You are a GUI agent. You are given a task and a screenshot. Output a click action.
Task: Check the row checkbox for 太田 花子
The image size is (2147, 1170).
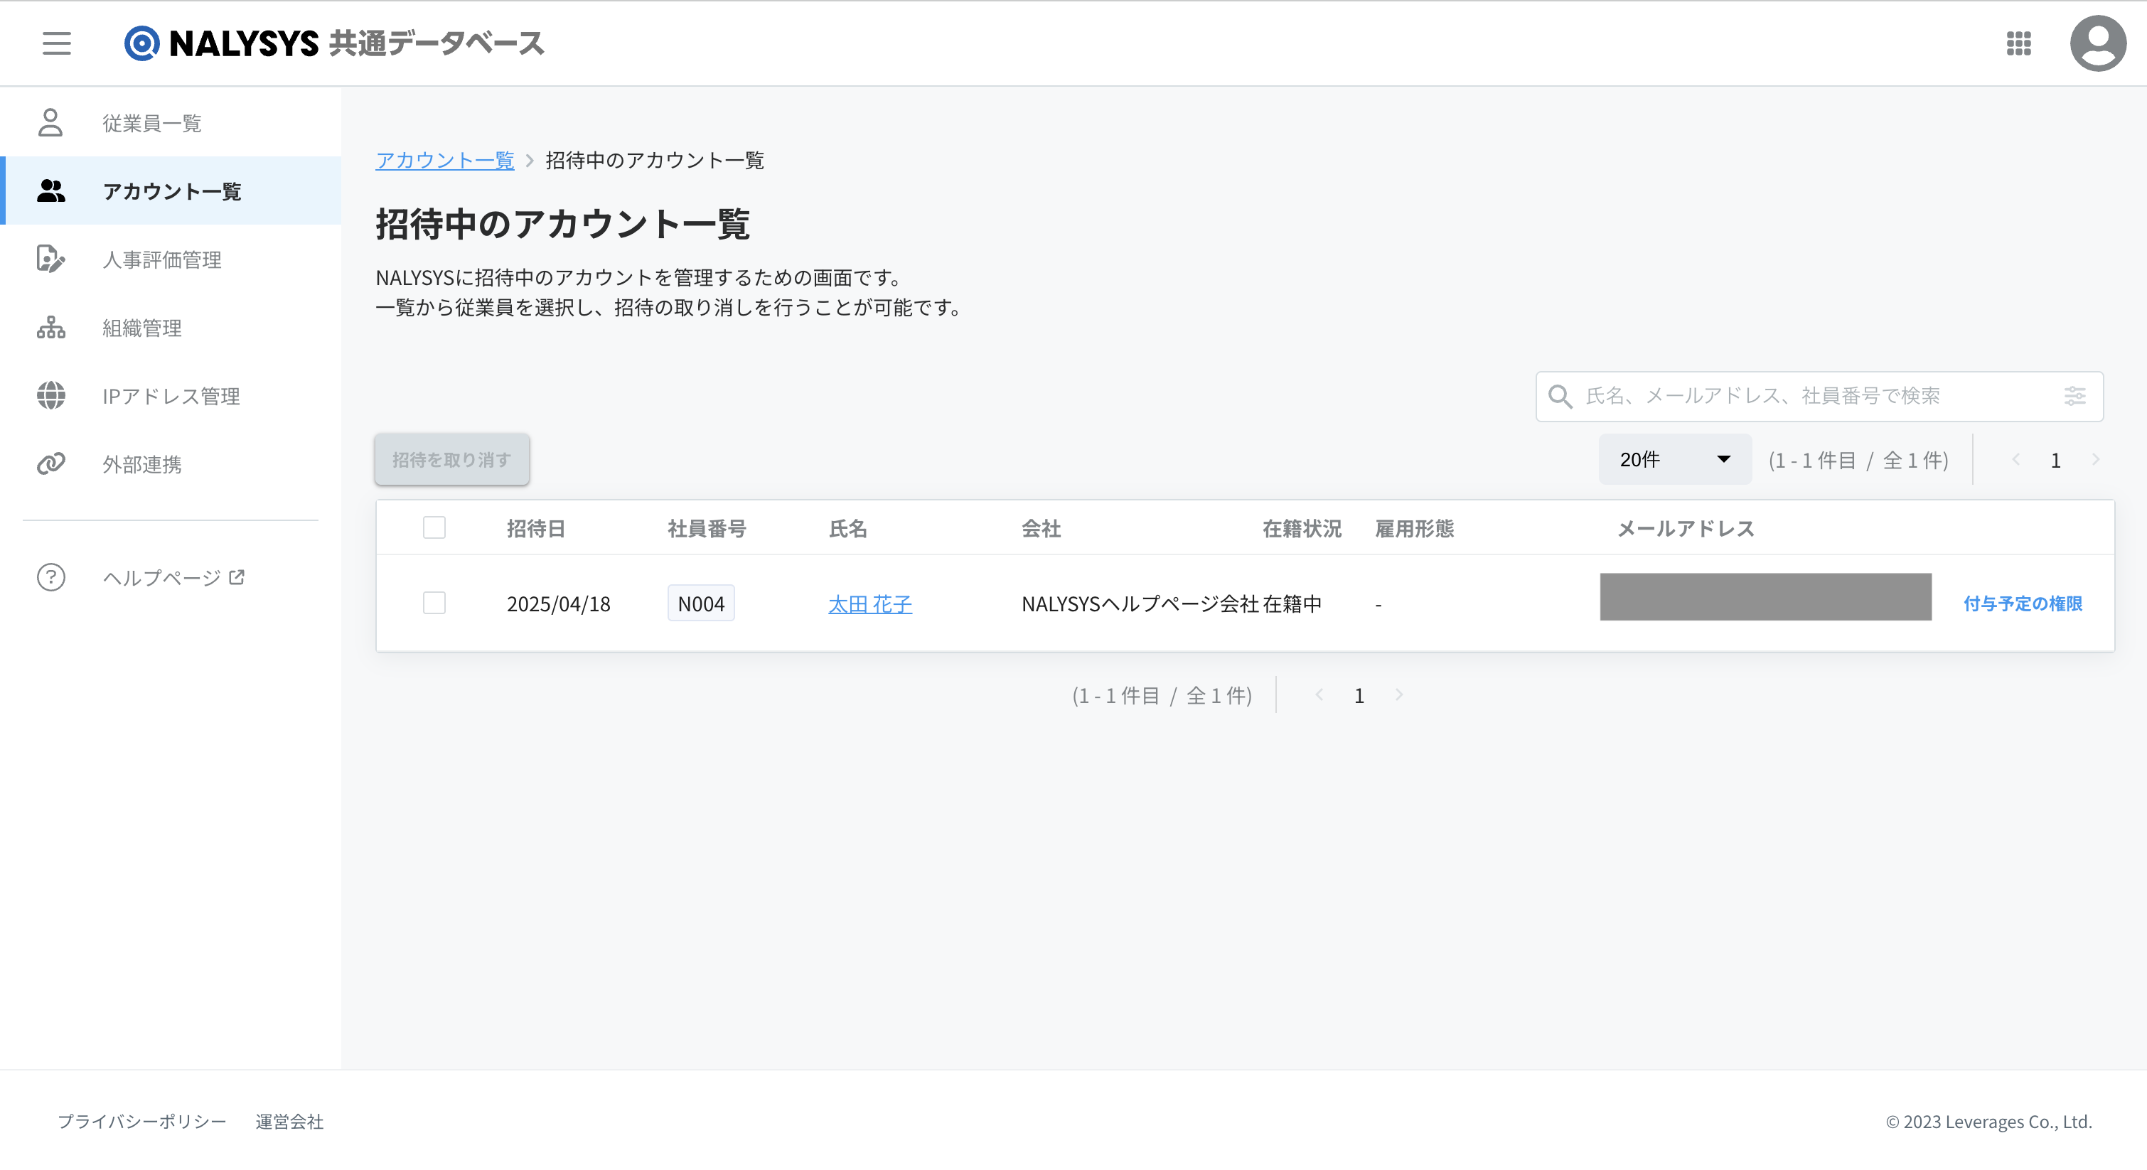click(434, 603)
